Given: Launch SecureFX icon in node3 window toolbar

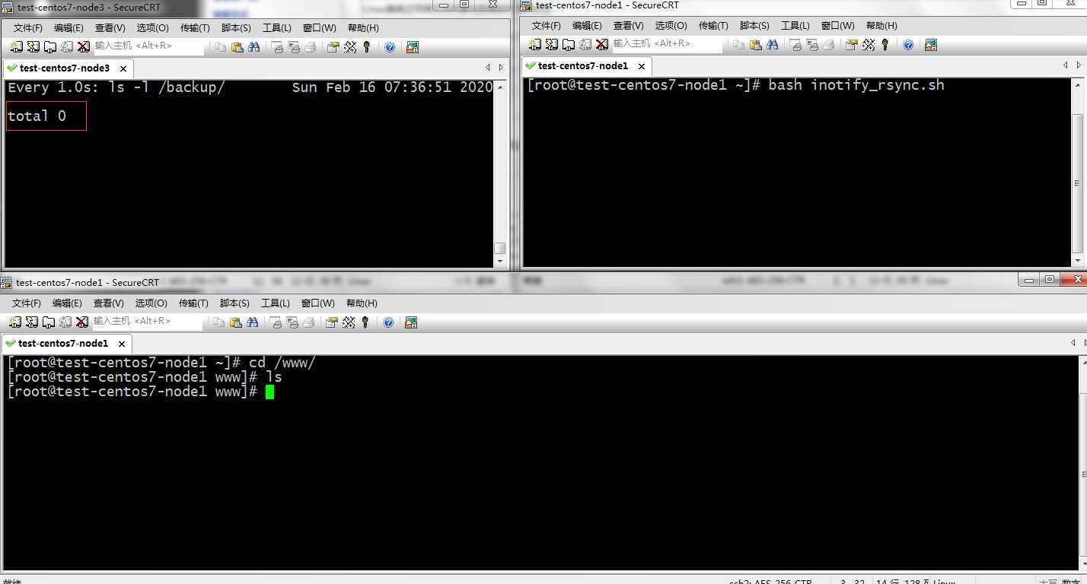Looking at the screenshot, I should (413, 47).
